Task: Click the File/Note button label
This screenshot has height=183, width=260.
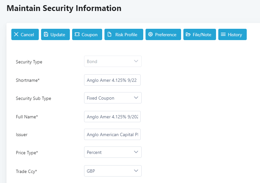Action: click(x=202, y=35)
